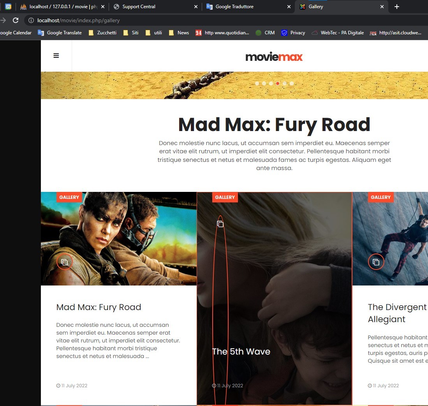Screen dimensions: 428x406
Task: Open the Privacy bookmark
Action: [x=293, y=33]
